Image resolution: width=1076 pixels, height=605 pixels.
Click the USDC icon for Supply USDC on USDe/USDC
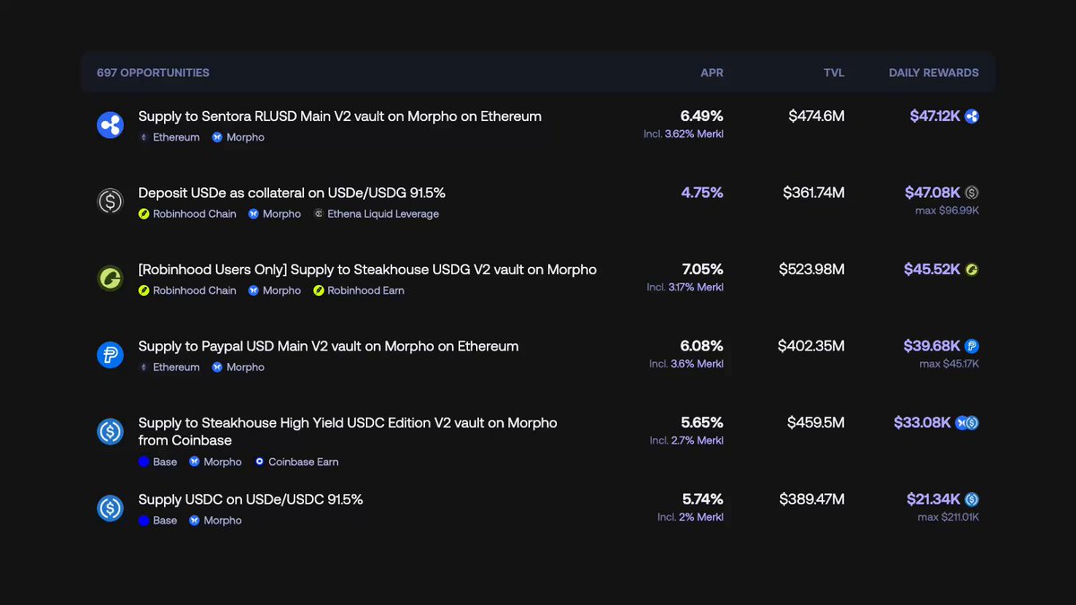(x=110, y=508)
